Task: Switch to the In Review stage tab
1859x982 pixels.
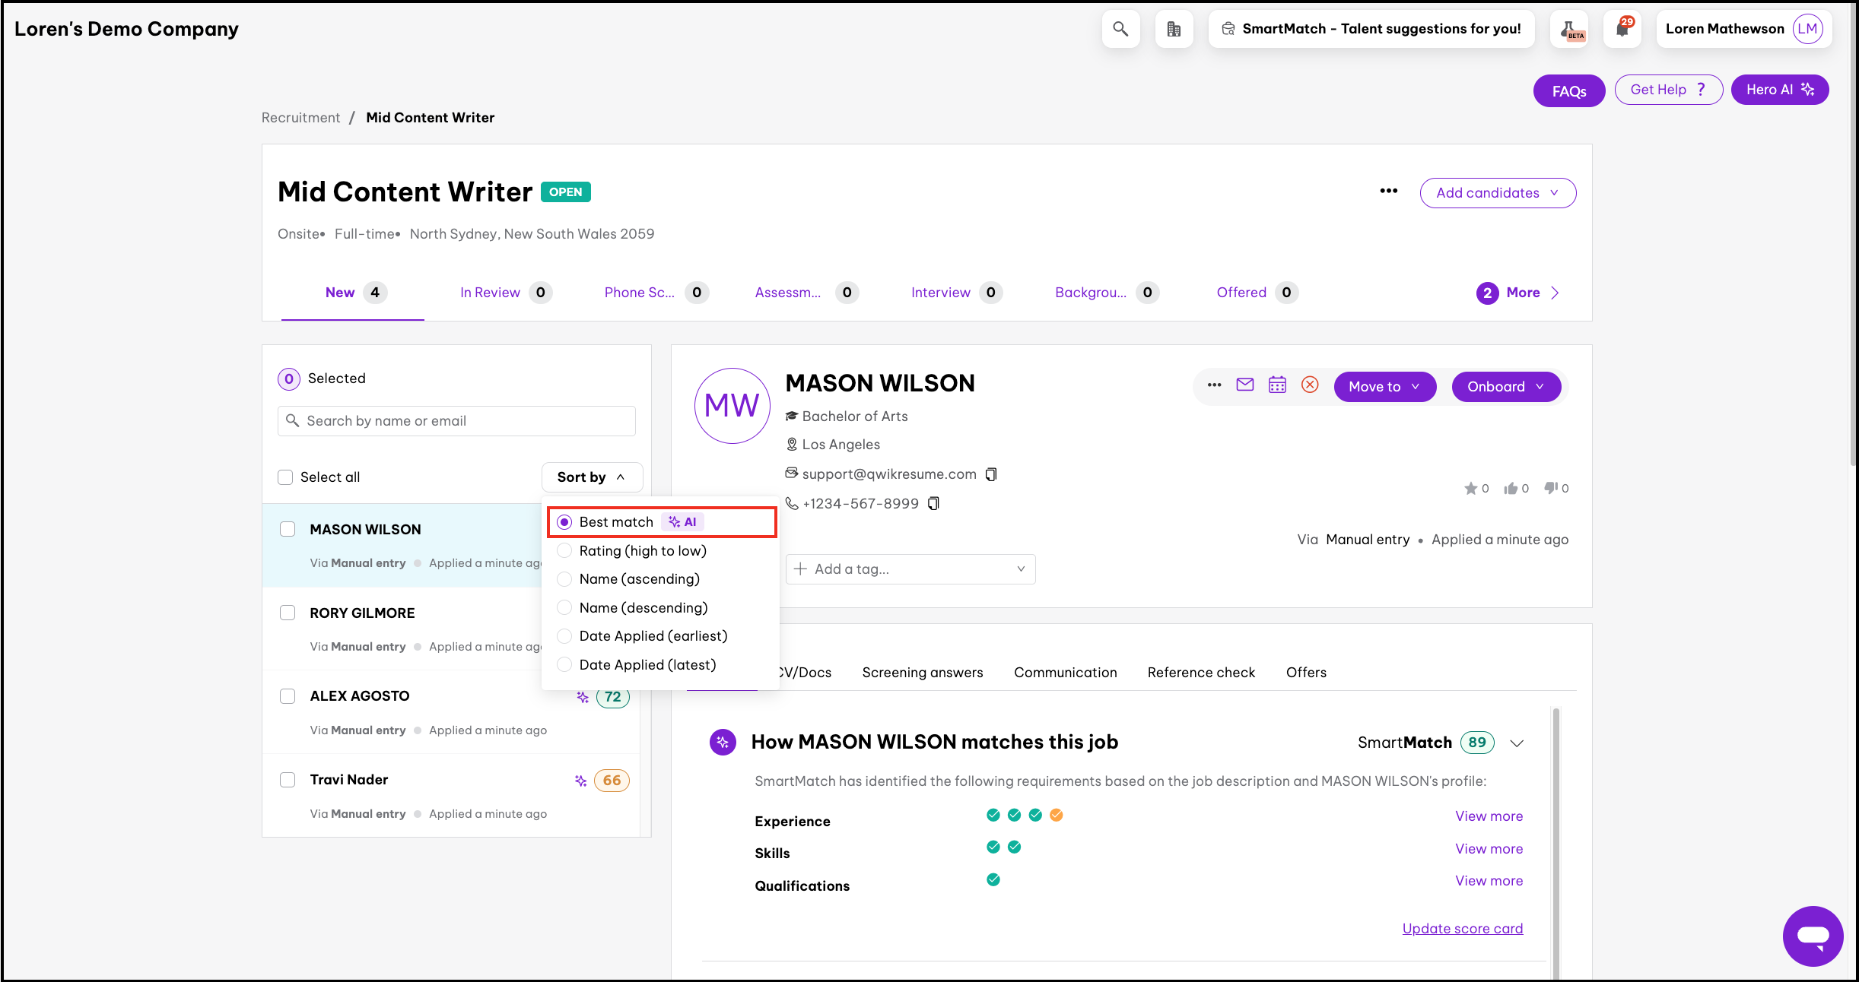Action: coord(490,293)
